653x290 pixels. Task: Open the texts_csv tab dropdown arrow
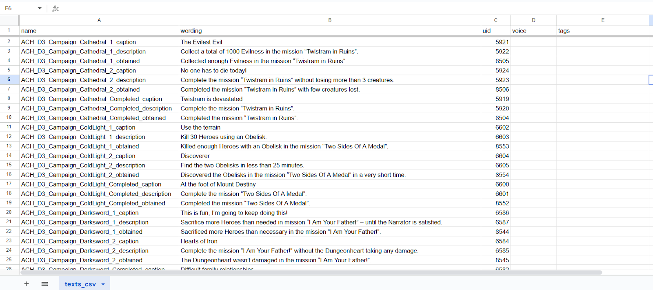pos(103,284)
